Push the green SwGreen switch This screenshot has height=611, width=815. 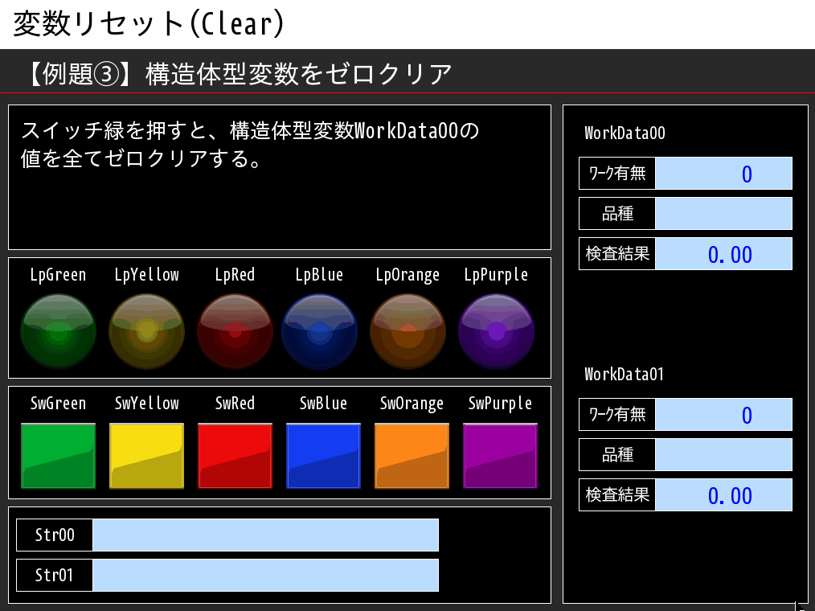point(58,456)
